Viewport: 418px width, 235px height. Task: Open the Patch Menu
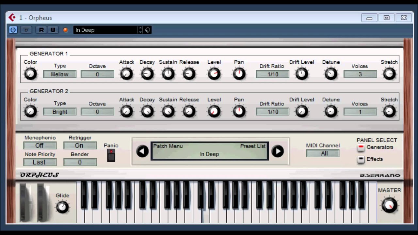[168, 146]
